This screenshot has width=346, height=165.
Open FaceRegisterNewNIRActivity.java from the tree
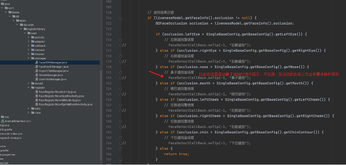[60, 100]
